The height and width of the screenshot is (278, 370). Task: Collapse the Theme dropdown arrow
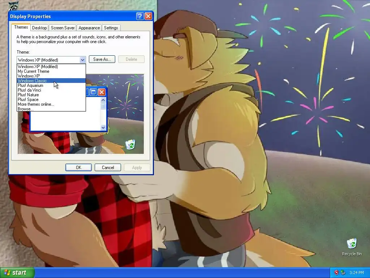pos(82,60)
